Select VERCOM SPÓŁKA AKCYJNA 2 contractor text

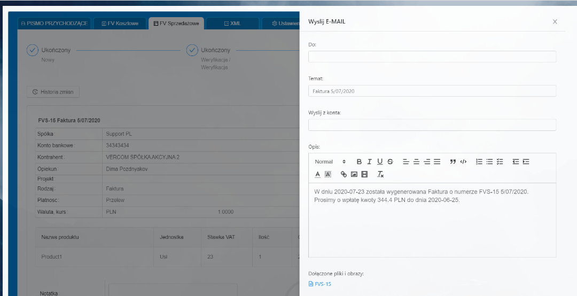click(x=143, y=157)
